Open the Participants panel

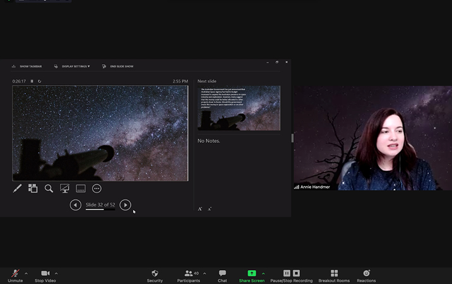pos(189,276)
